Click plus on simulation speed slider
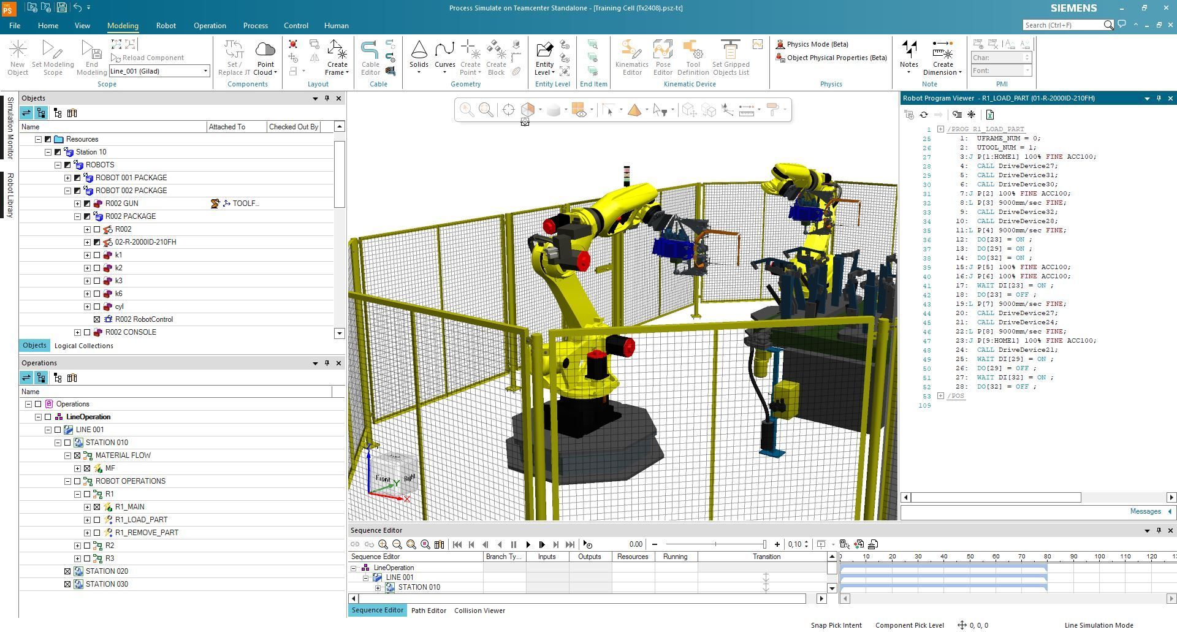1177x632 pixels. (777, 544)
